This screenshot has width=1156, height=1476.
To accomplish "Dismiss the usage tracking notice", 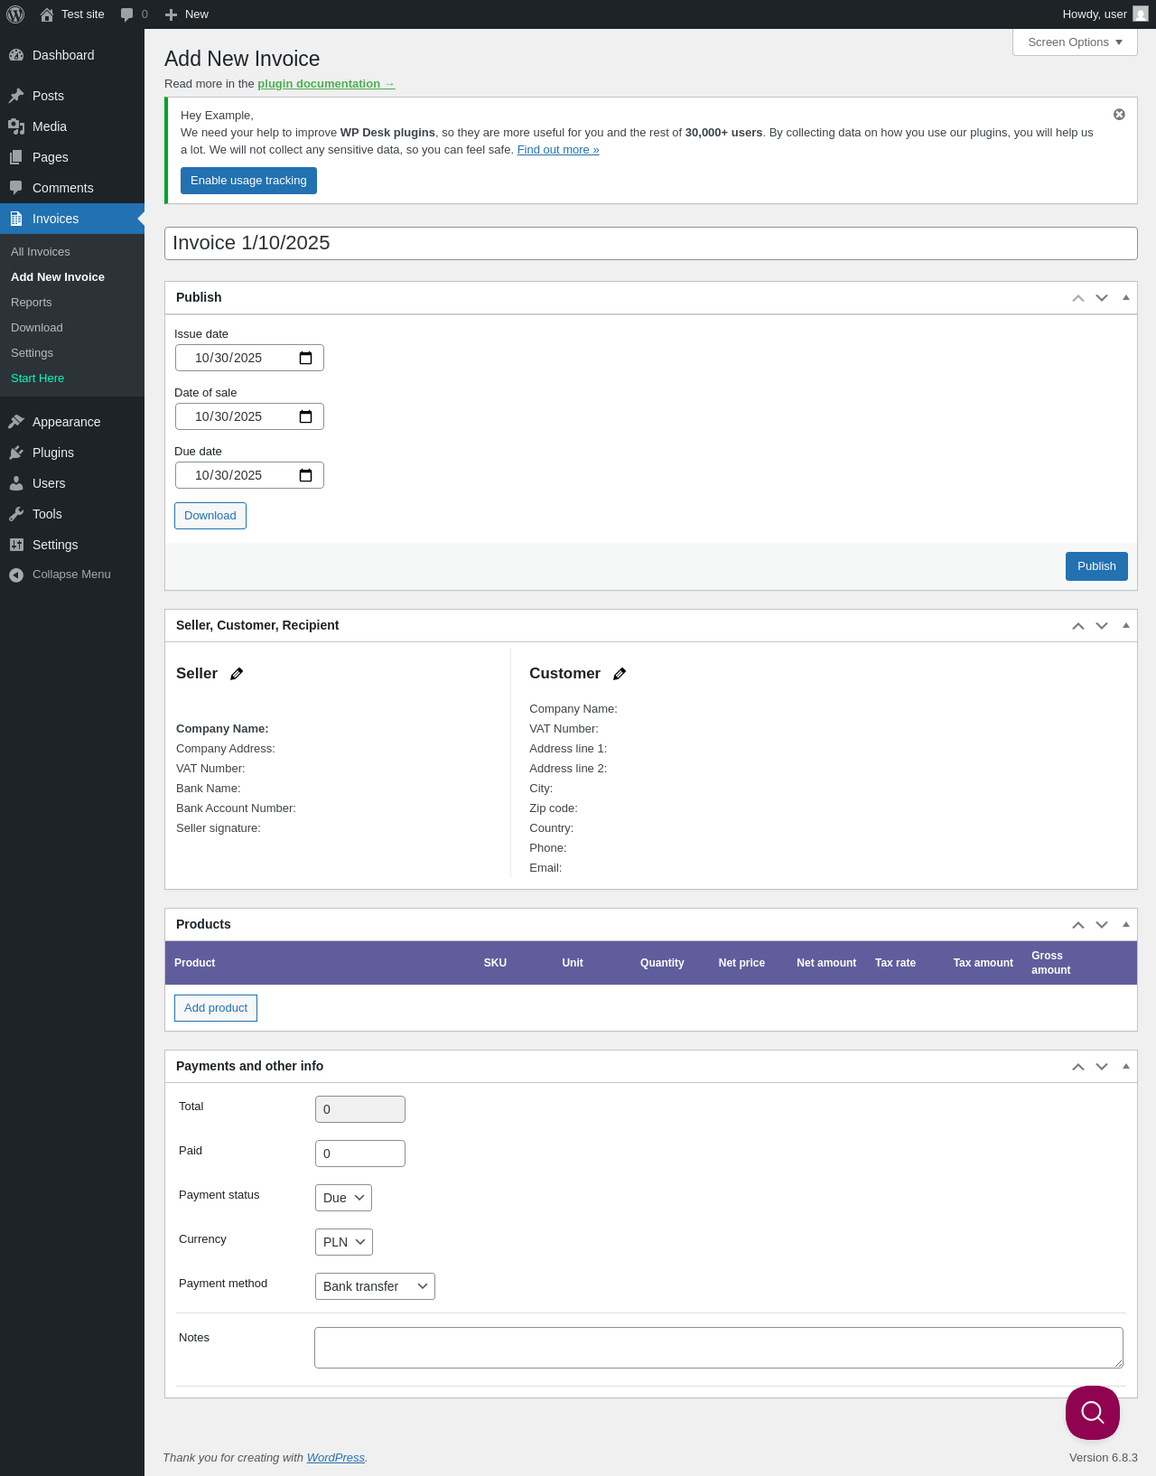I will click(1119, 115).
